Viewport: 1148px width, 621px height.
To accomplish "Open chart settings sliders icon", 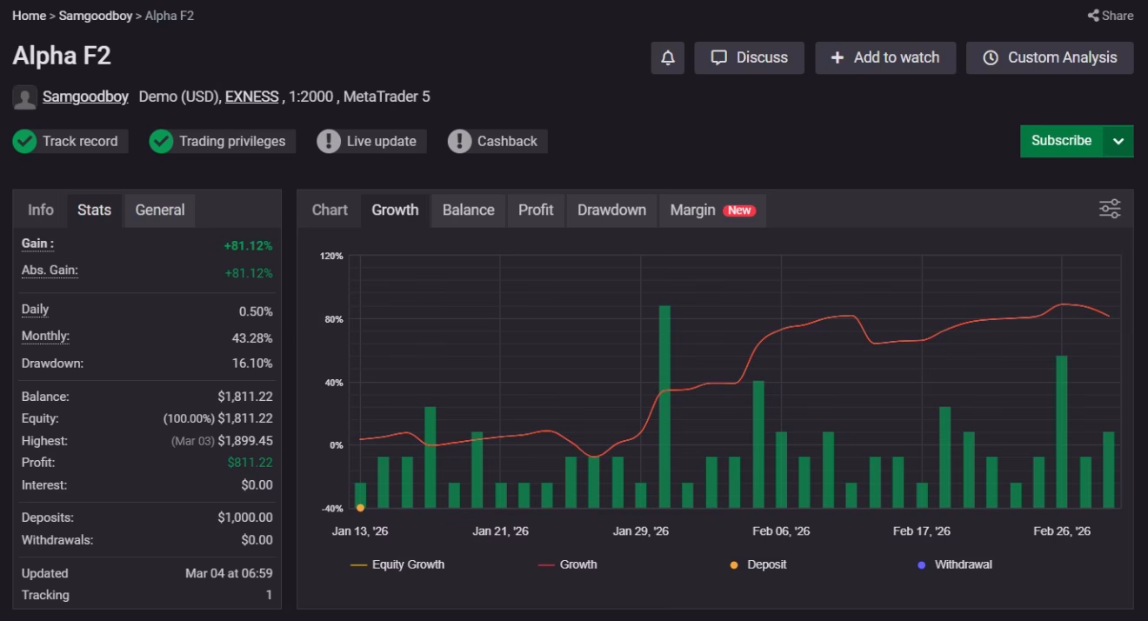I will 1110,209.
